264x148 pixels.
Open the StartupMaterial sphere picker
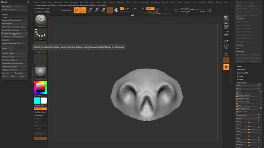pyautogui.click(x=40, y=74)
